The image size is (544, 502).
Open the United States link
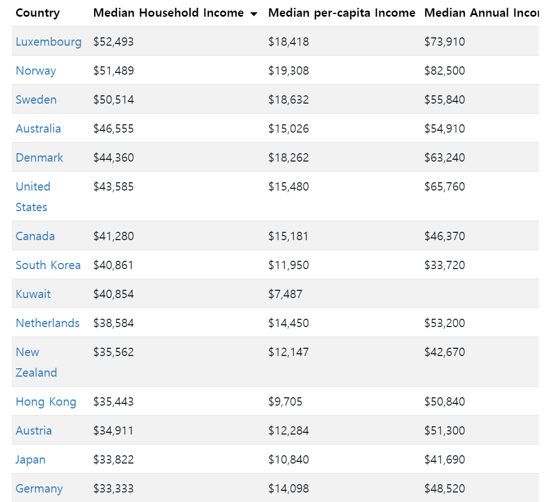33,196
